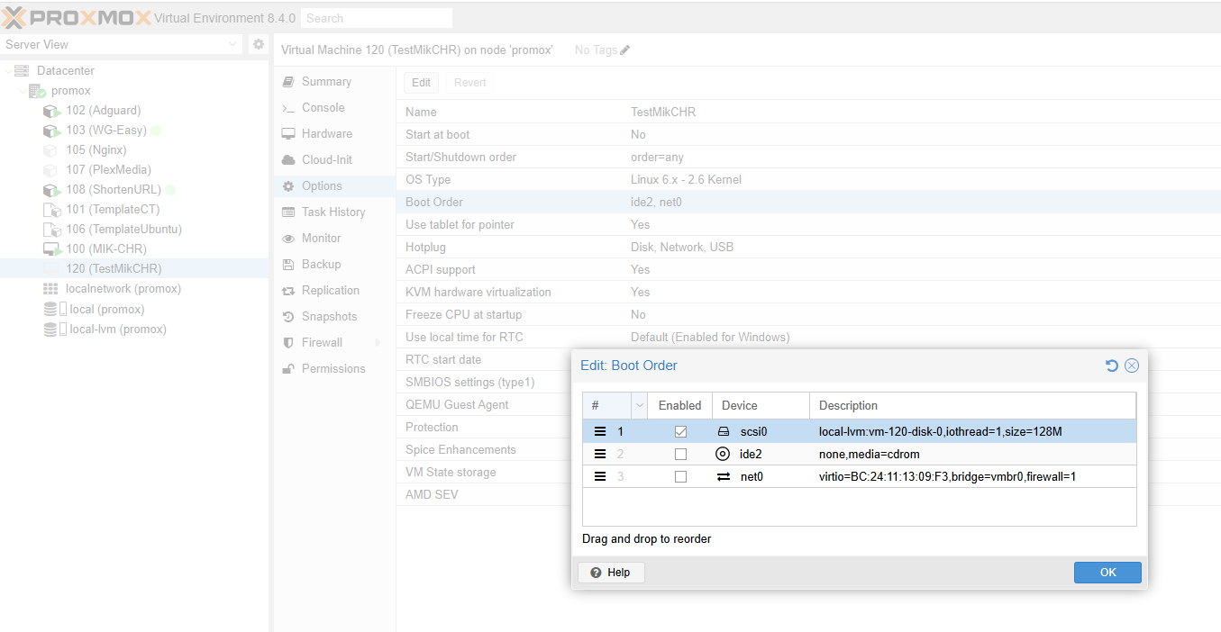Click the Enabled column header
Screen dimensions: 1221x632
click(680, 406)
